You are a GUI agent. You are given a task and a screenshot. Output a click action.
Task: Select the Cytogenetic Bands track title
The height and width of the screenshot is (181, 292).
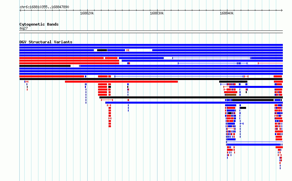click(39, 24)
